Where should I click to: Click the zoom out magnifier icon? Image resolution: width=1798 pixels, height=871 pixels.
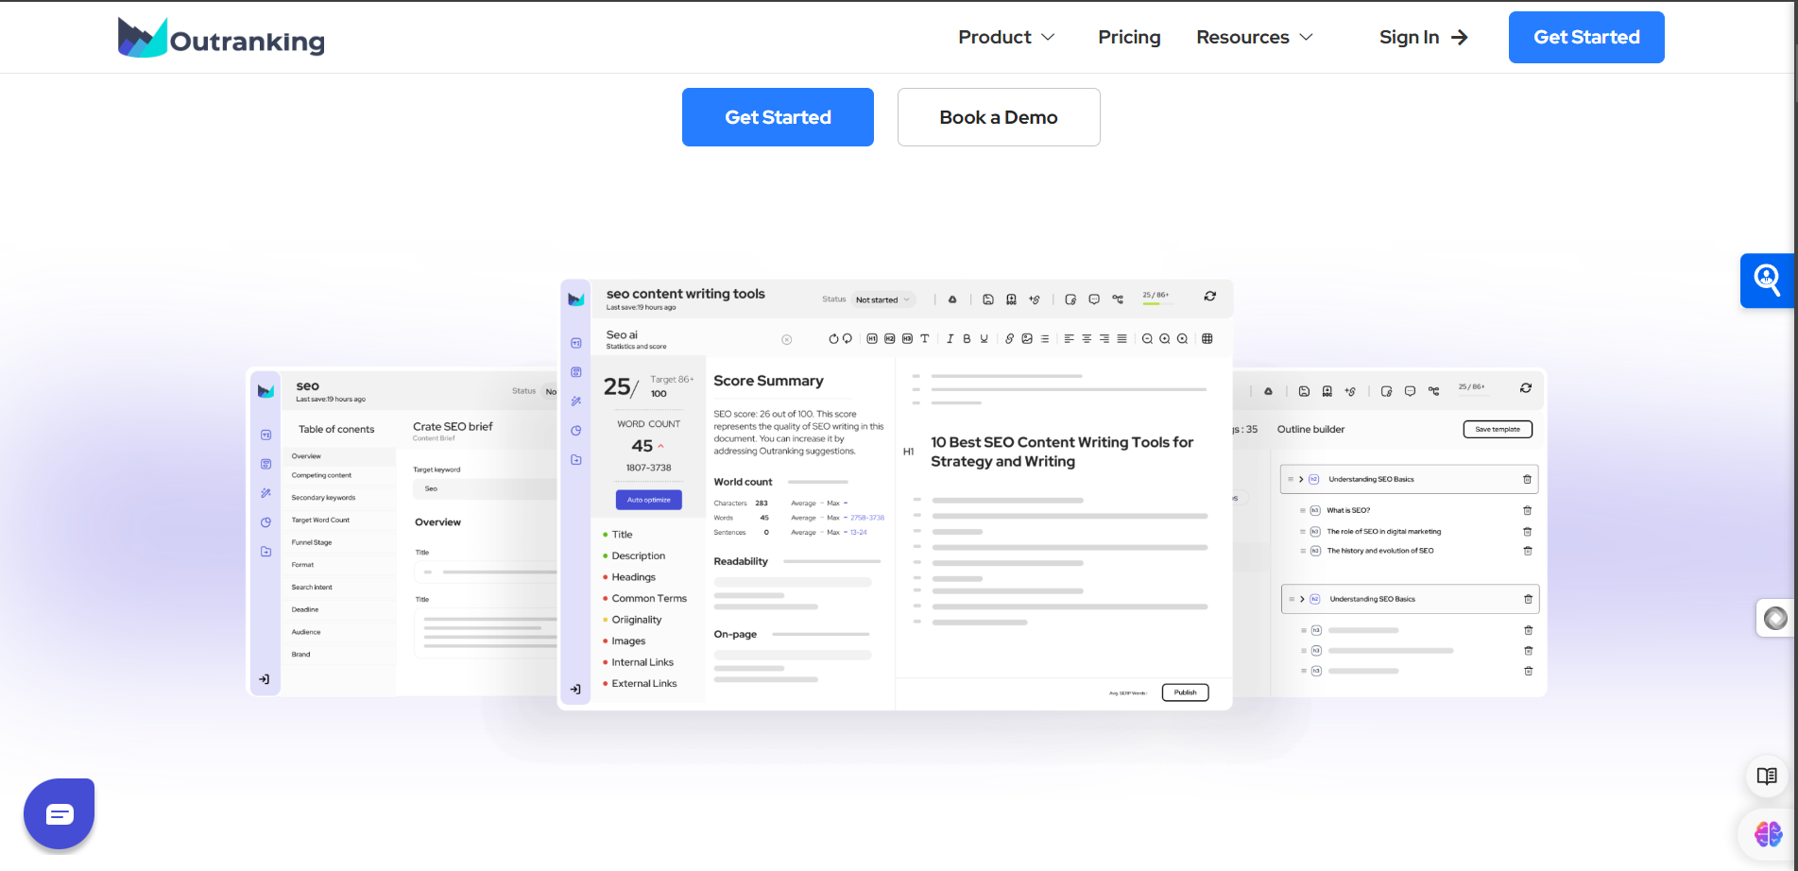tap(1147, 339)
